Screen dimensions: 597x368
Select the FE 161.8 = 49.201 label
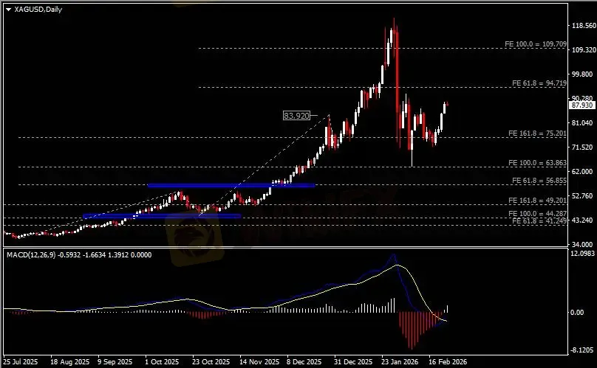[537, 201]
